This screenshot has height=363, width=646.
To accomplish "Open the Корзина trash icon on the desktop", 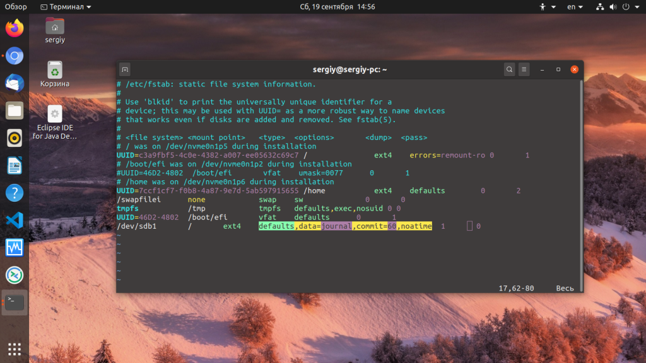I will click(x=55, y=74).
